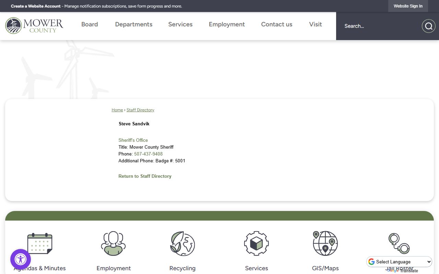Open the accessibility options widget
439x274 pixels.
[x=21, y=259]
